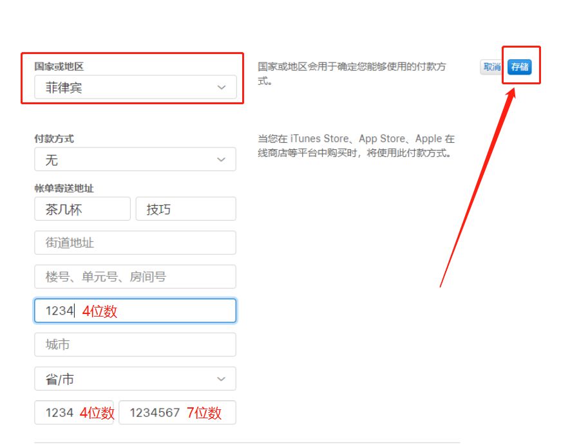Click the area code field showing 1234

pyautogui.click(x=73, y=412)
